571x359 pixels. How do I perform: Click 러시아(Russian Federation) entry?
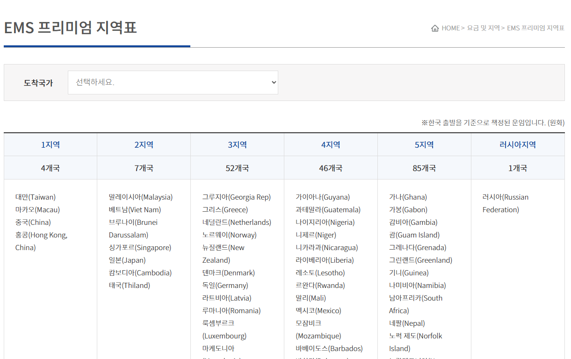click(506, 203)
